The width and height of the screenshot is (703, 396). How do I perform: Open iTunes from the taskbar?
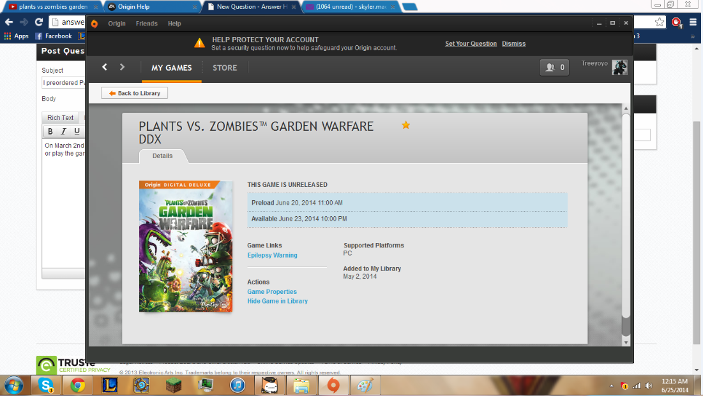[x=237, y=385]
